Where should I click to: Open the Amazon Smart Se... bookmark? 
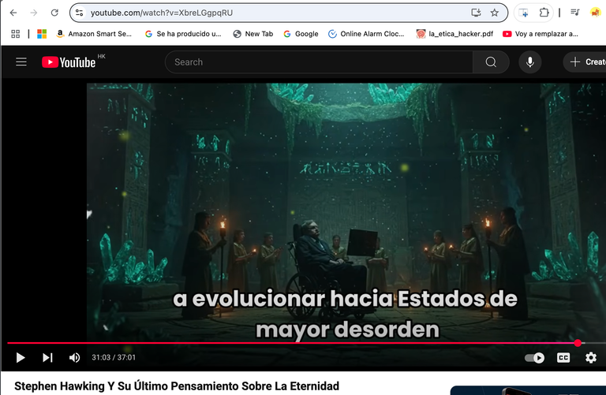(94, 34)
